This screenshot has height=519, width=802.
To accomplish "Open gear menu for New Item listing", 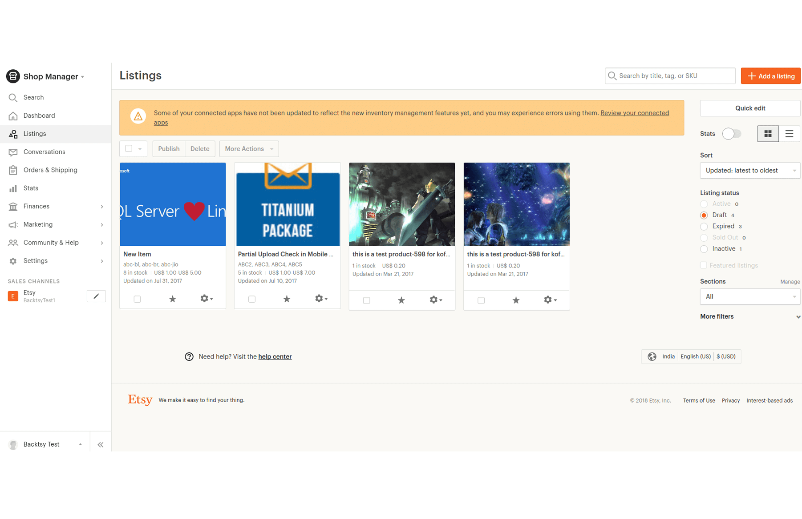I will tap(207, 299).
